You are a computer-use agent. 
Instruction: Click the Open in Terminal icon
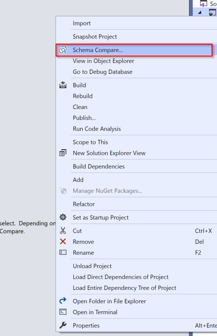pos(63,312)
